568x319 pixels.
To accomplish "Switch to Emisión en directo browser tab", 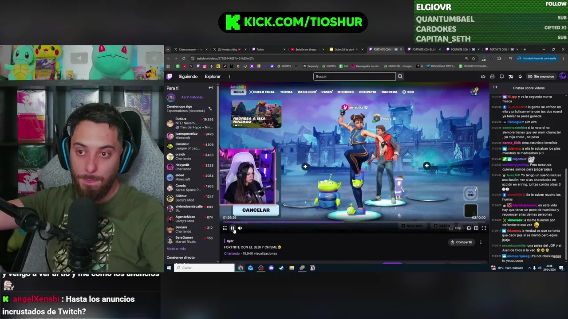I will coord(306,50).
